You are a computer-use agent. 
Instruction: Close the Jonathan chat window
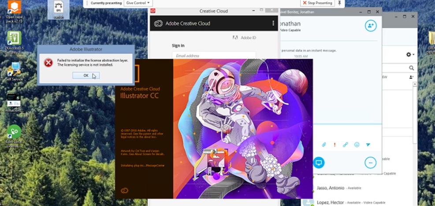pyautogui.click(x=378, y=12)
